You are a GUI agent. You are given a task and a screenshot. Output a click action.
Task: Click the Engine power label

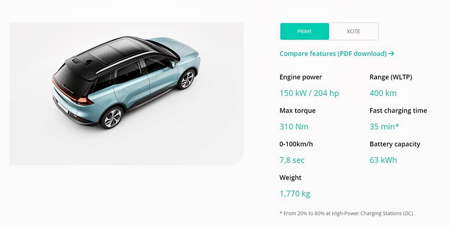coord(301,77)
